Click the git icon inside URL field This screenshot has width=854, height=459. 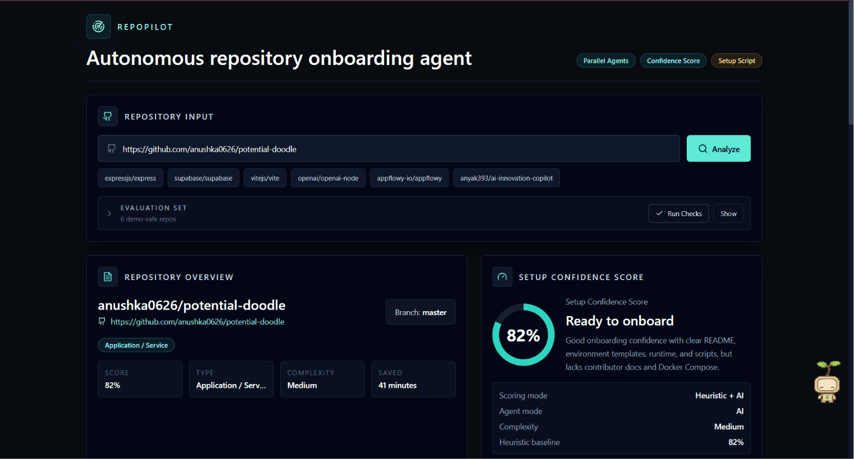point(111,149)
